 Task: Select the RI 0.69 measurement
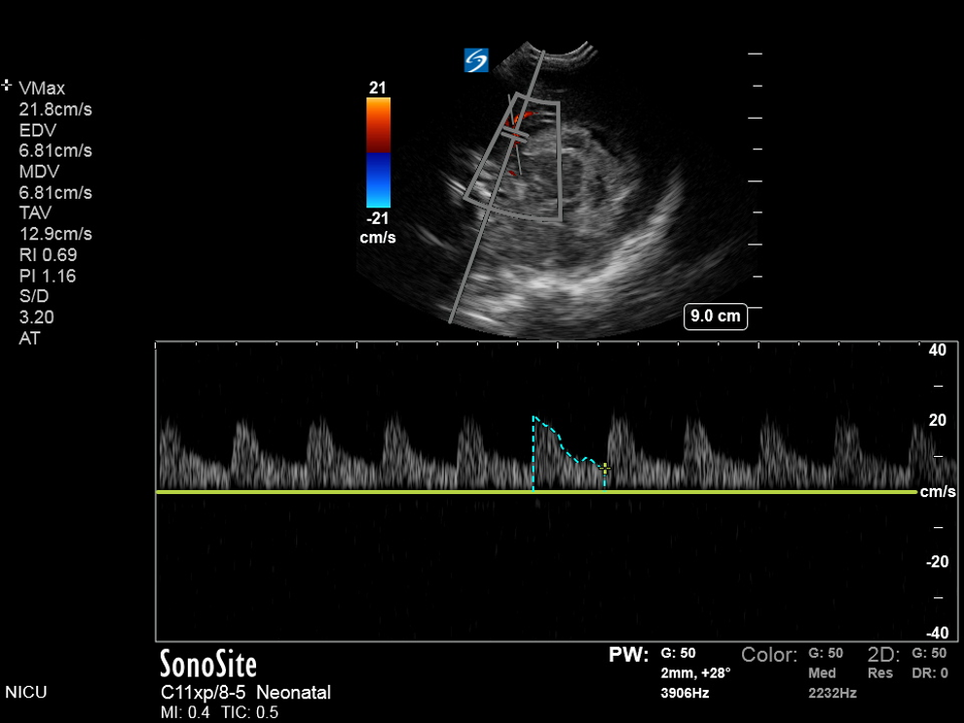[48, 255]
